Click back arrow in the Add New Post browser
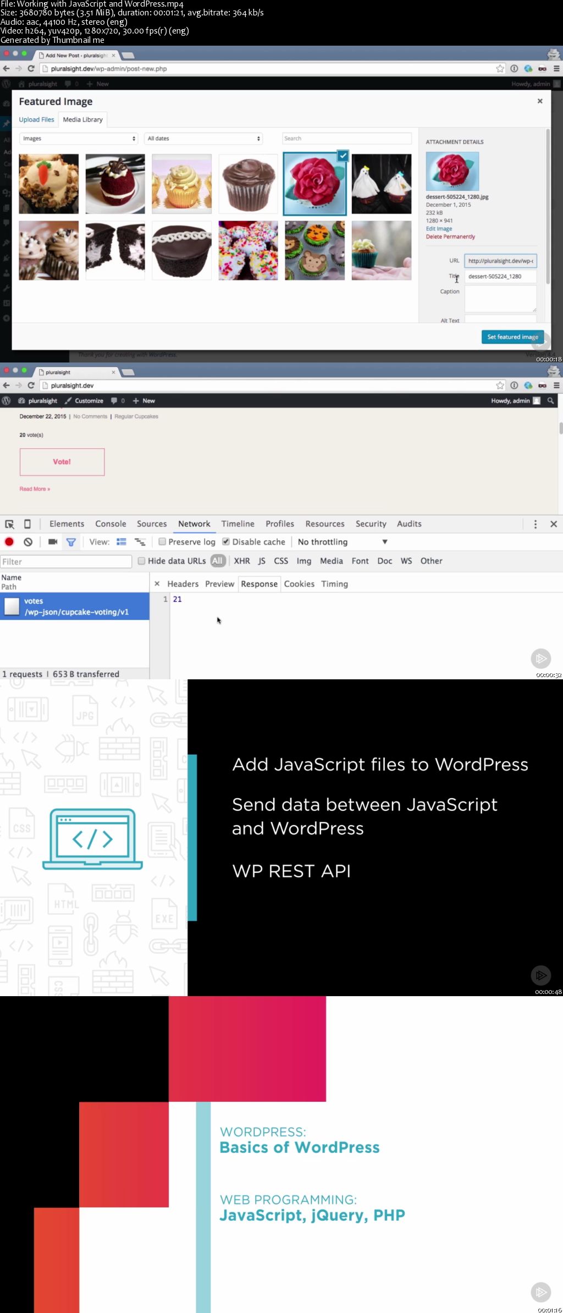 (x=7, y=69)
